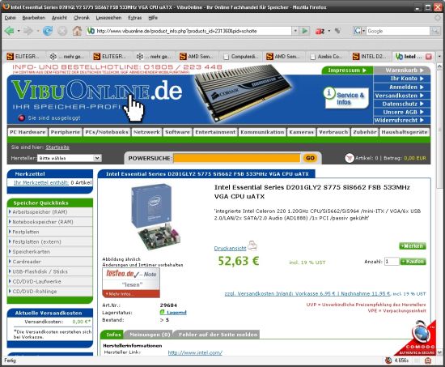Screen dimensions: 445x367
Task: Open the tab list dropdown arrow
Action: (x=439, y=57)
